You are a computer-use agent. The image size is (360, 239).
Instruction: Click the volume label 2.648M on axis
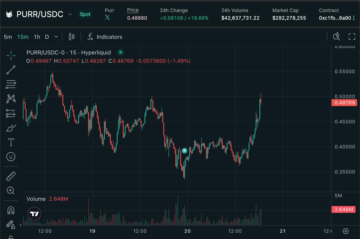coord(343,209)
